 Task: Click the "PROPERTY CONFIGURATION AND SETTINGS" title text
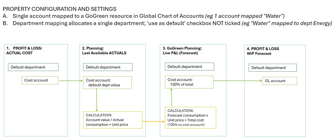coord(60,9)
